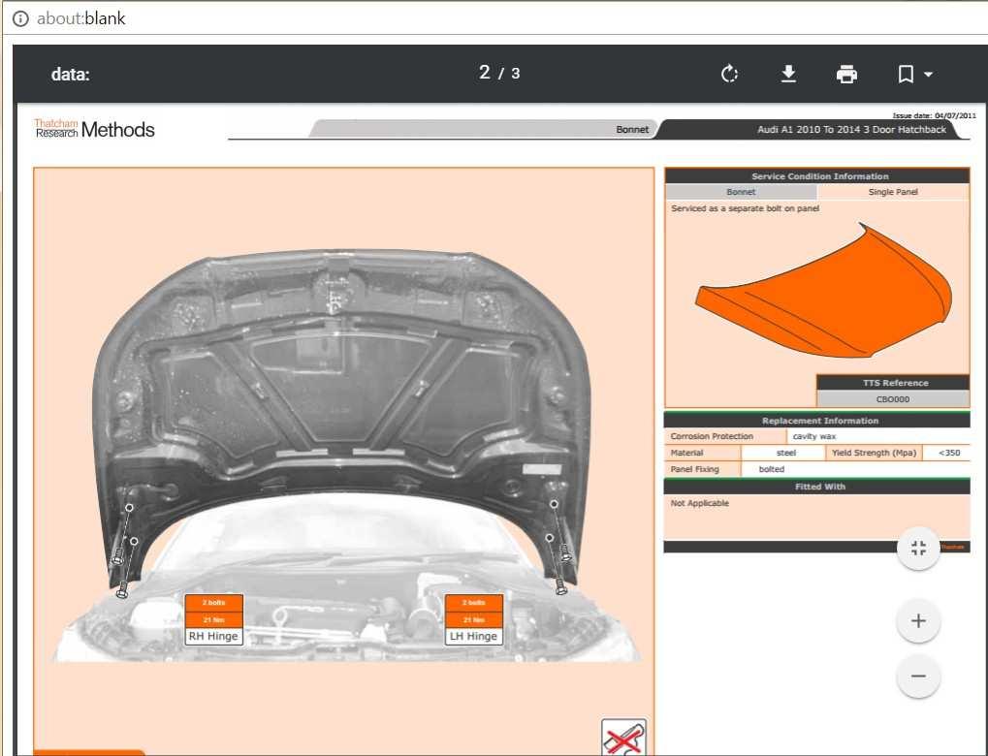
Task: Click the TTS Reference heading
Action: [x=893, y=383]
